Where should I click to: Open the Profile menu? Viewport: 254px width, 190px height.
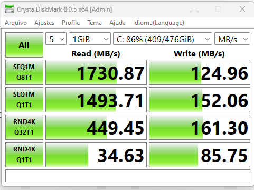[71, 23]
